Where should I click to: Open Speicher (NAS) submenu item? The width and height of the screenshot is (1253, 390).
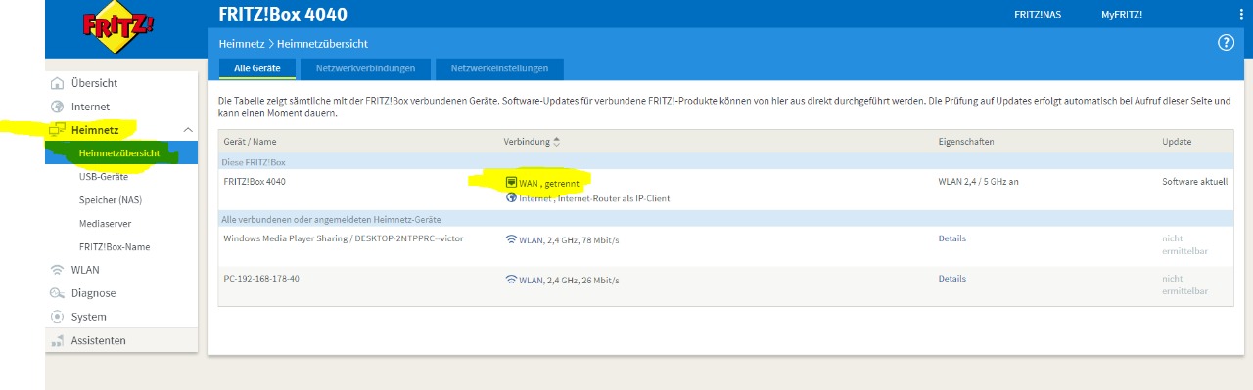pos(111,200)
